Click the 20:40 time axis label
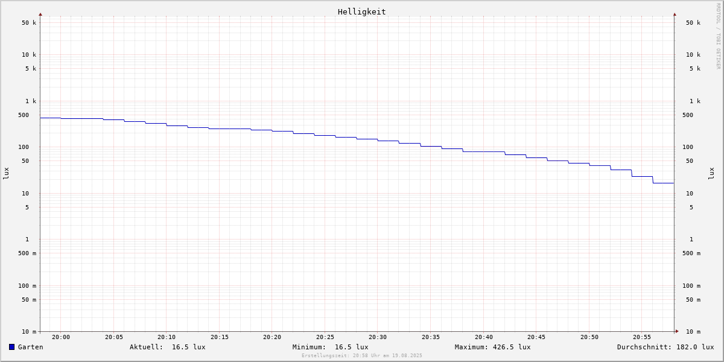724x362 pixels. click(x=484, y=337)
